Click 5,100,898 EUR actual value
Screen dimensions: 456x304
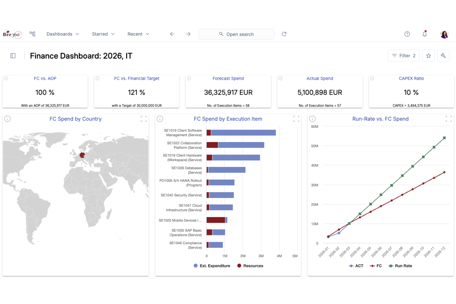[320, 92]
